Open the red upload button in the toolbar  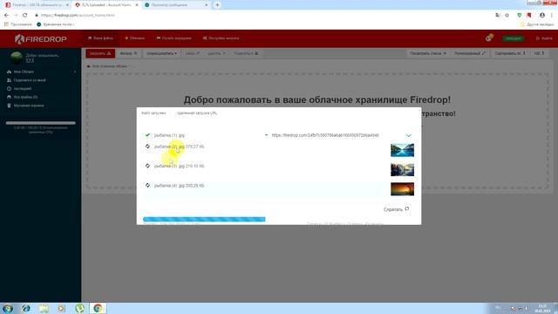[x=100, y=53]
